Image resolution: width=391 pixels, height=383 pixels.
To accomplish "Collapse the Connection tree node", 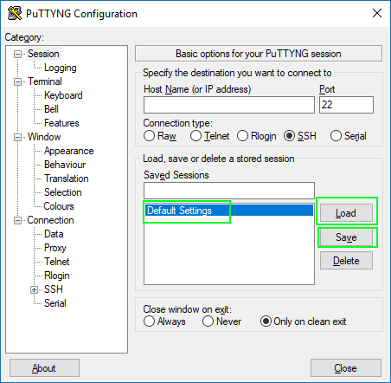I will tap(18, 220).
